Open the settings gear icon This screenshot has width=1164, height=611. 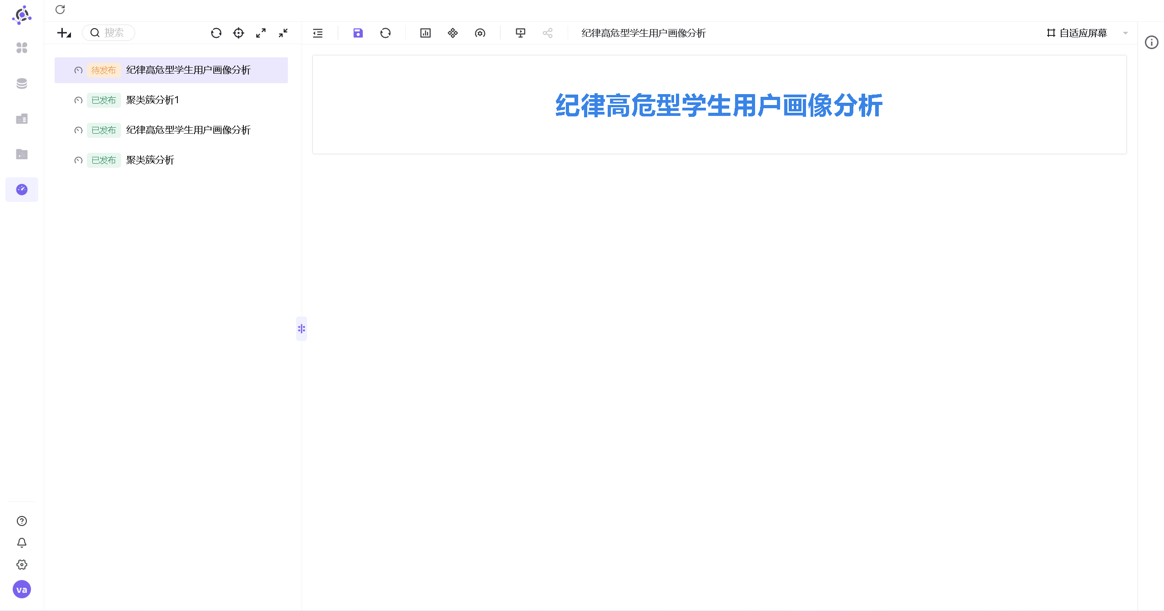click(22, 565)
